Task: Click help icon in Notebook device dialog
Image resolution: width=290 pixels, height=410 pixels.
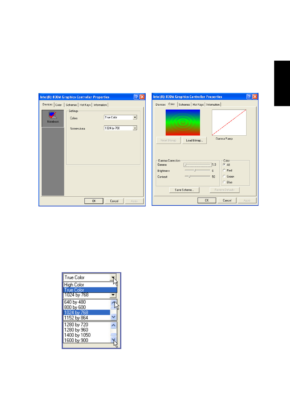Action: pos(136,97)
